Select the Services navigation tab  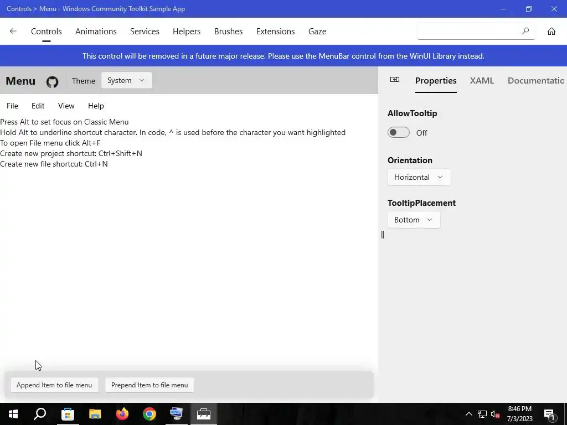tap(145, 32)
